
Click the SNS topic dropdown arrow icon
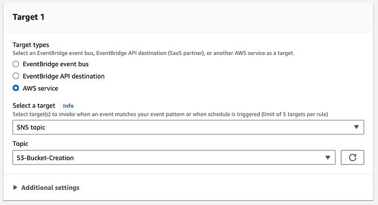(x=356, y=127)
